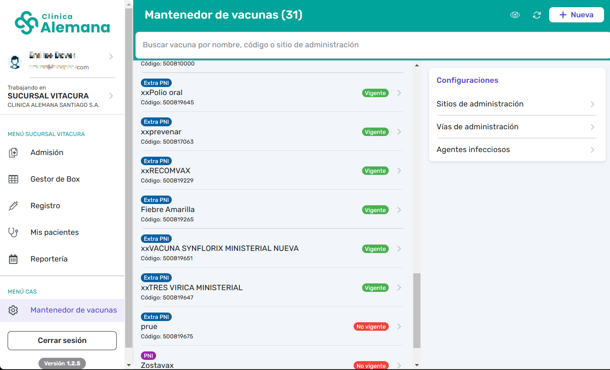610x370 pixels.
Task: Click the vaccine list scrollbar thumb
Action: pos(417,310)
